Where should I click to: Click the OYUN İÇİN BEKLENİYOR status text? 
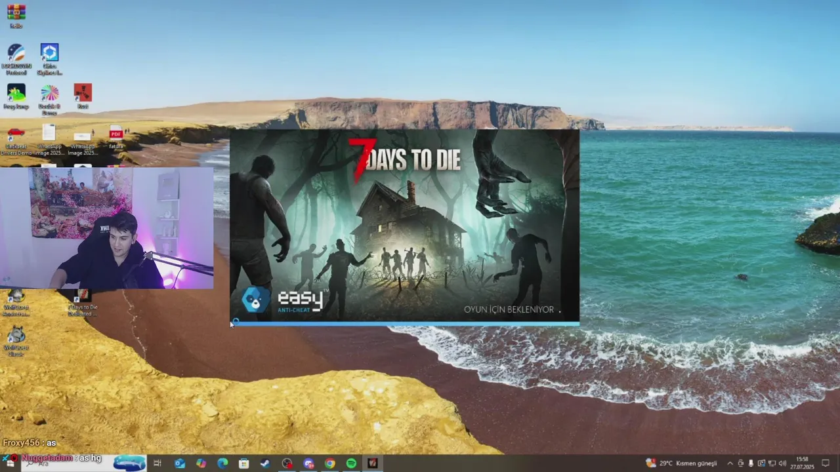(x=509, y=309)
